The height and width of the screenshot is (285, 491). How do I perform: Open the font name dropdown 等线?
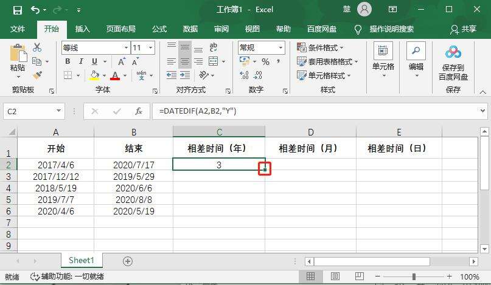[126, 48]
